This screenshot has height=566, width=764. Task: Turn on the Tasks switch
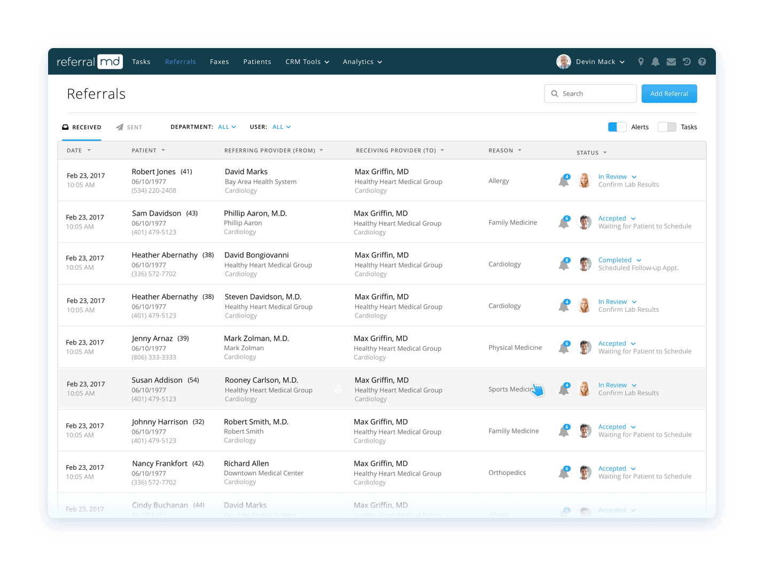[x=667, y=127]
